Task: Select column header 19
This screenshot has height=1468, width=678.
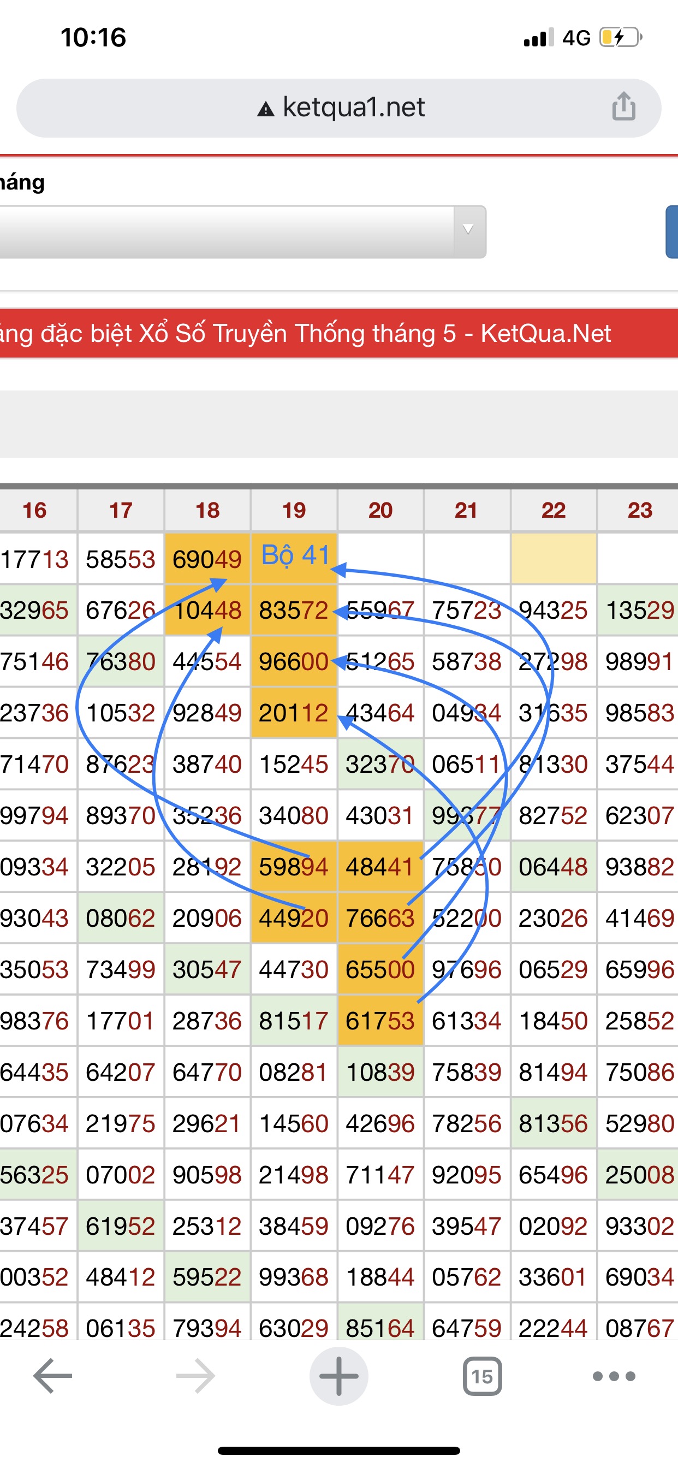Action: 294,510
